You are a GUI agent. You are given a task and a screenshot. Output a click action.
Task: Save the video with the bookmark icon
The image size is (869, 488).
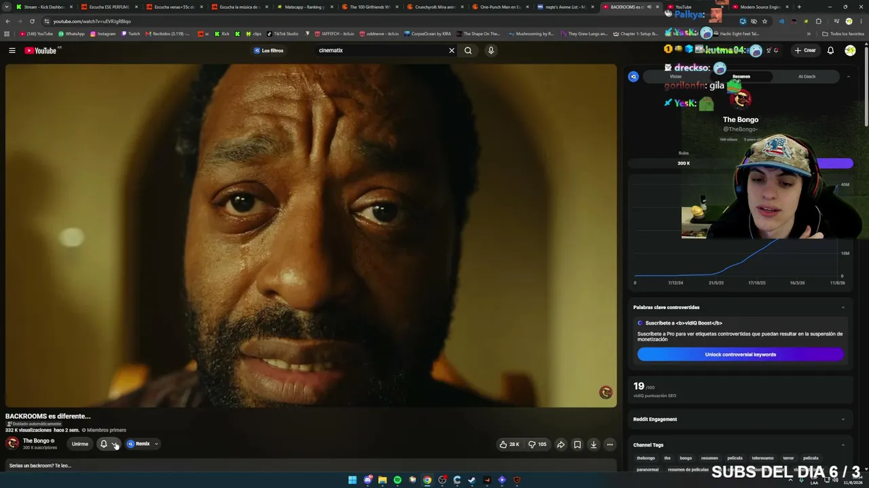577,445
